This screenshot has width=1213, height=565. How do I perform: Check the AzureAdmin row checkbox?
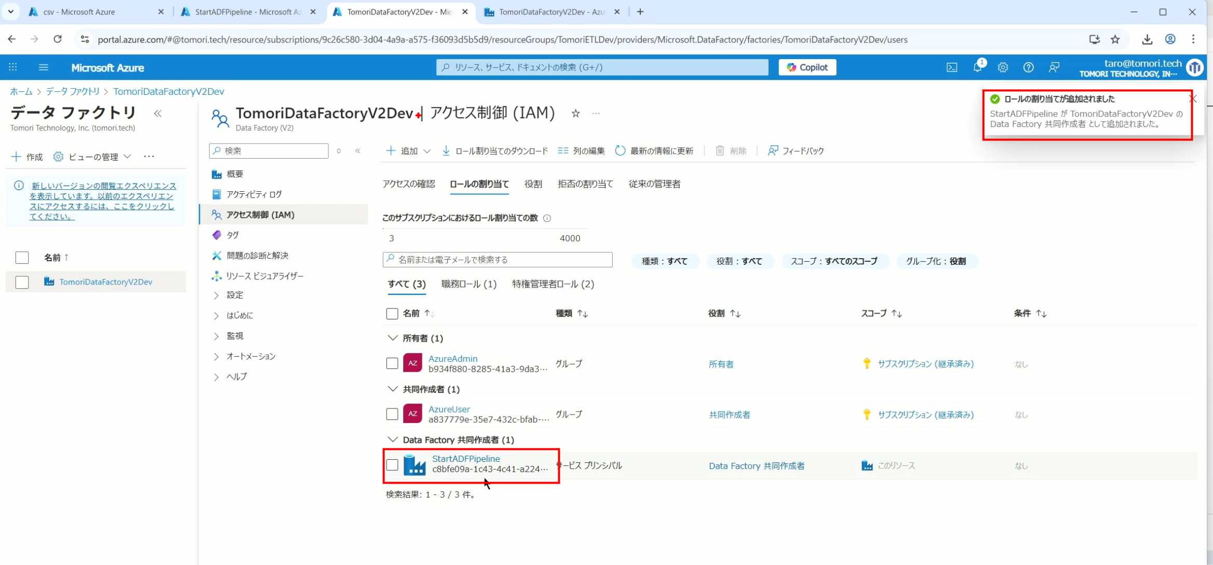tap(392, 363)
